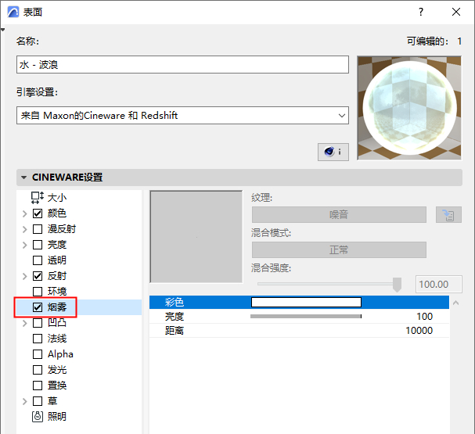The image size is (475, 434).
Task: Enable the 发光 checkbox
Action: 38,370
